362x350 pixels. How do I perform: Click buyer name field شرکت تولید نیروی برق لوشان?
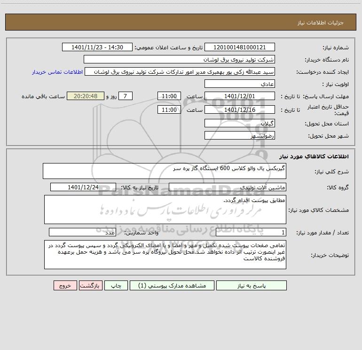pos(179,59)
